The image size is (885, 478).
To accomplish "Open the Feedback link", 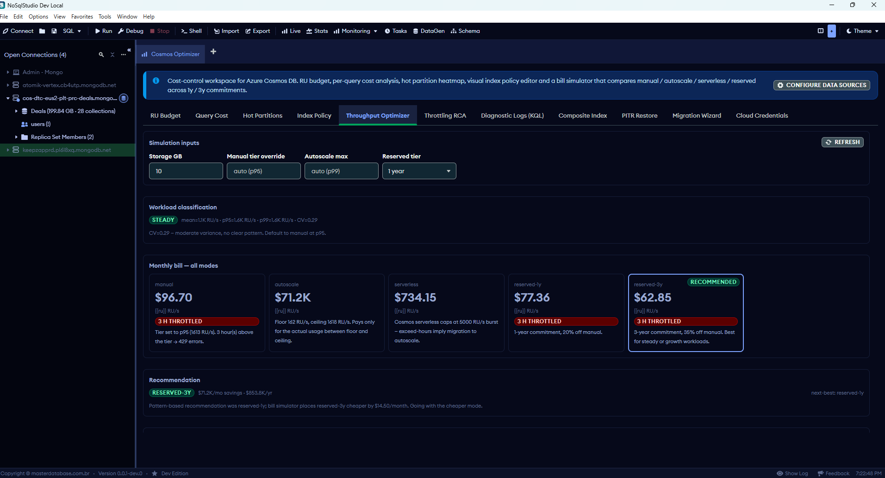I will (833, 473).
